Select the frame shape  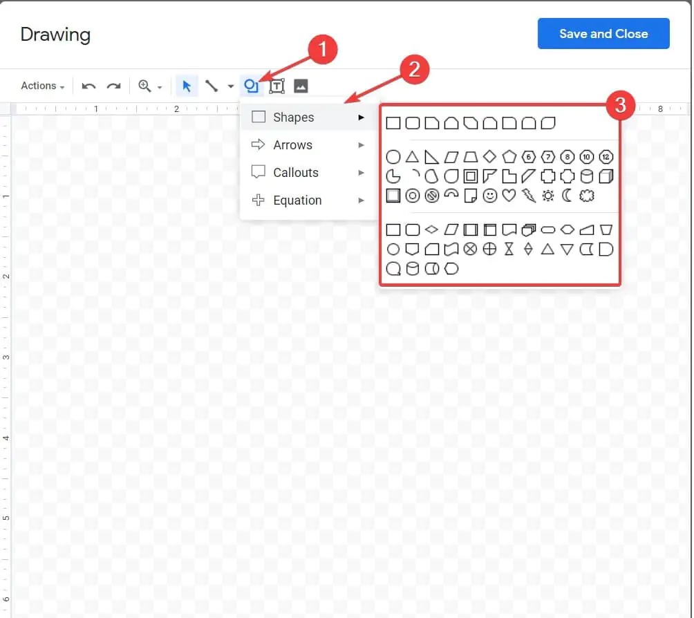pyautogui.click(x=471, y=176)
